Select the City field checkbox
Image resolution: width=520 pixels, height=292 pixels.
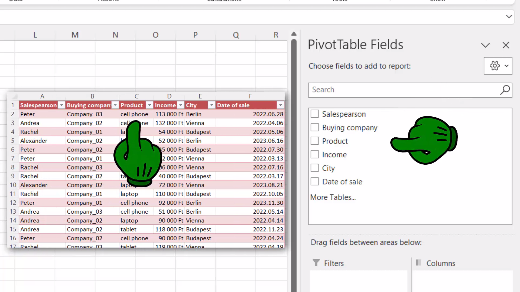(314, 168)
